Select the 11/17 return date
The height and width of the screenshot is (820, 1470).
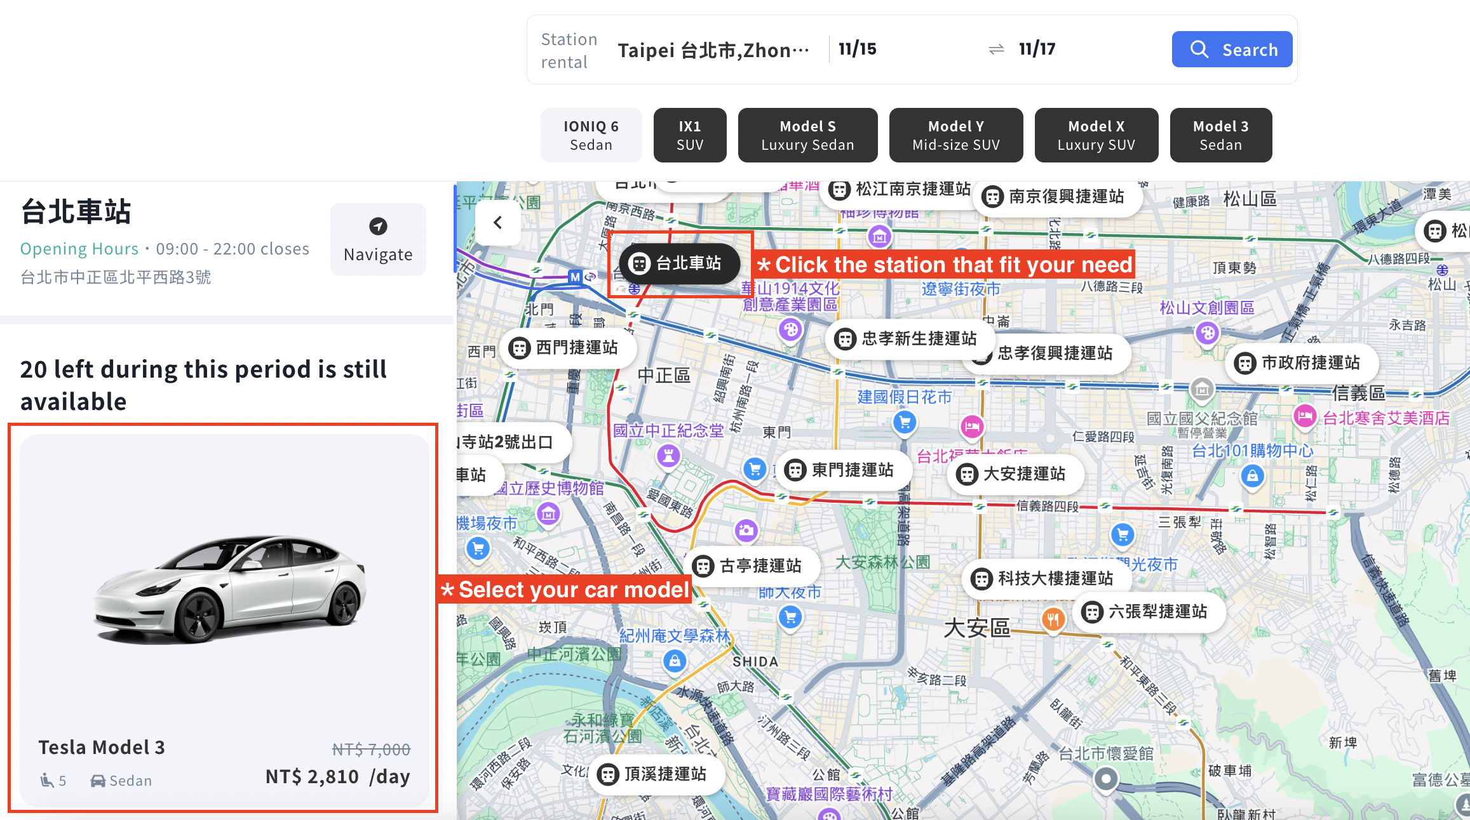click(x=1037, y=49)
